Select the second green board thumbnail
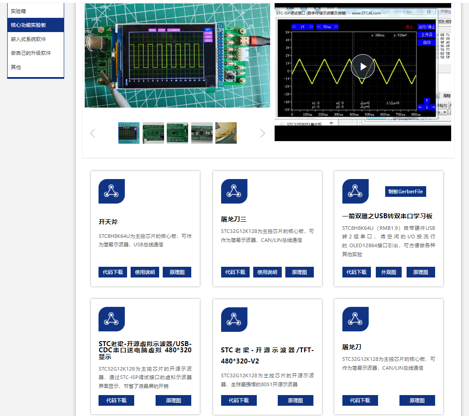 pyautogui.click(x=153, y=133)
